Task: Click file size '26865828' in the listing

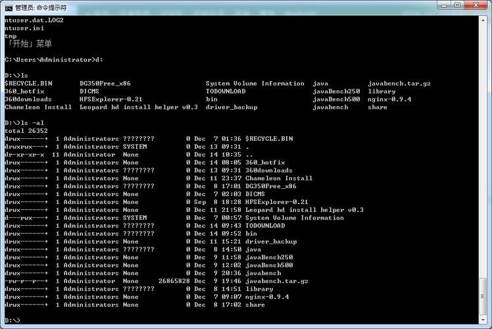Action: click(x=174, y=281)
